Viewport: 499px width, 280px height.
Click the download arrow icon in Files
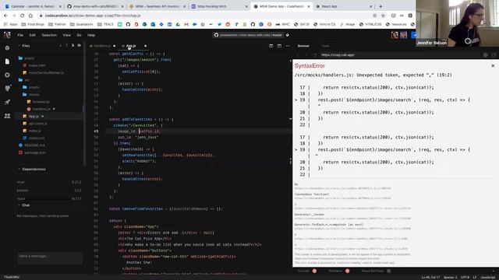click(61, 46)
